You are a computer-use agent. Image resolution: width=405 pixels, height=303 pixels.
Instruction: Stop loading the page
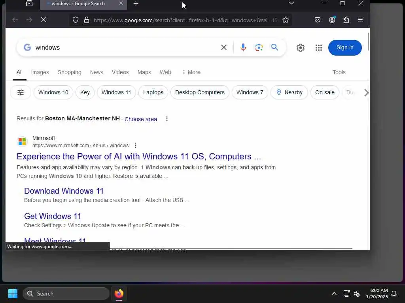pyautogui.click(x=44, y=20)
